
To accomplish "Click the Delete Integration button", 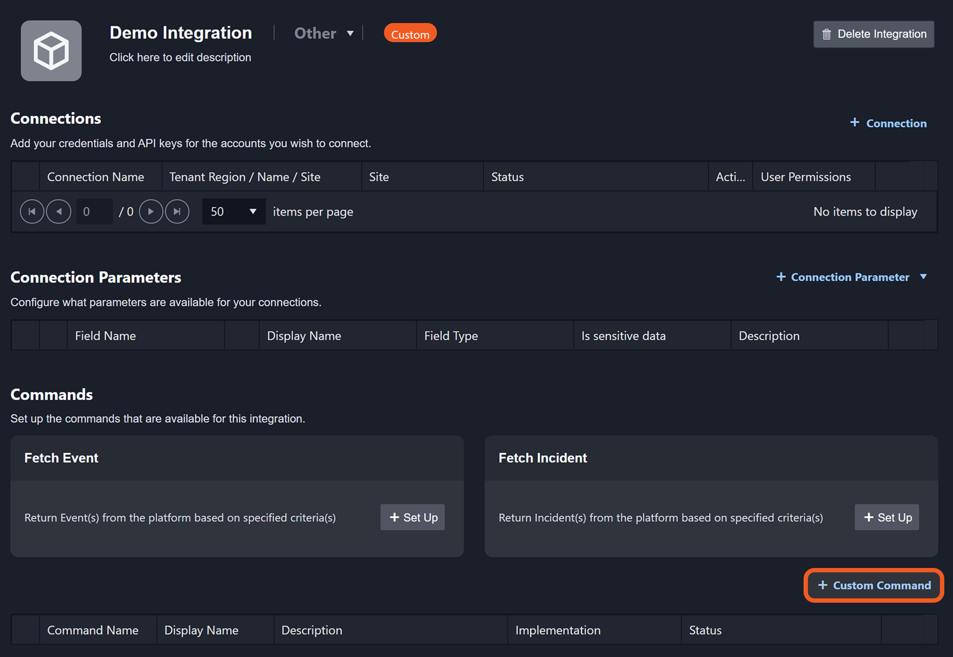I will click(874, 34).
